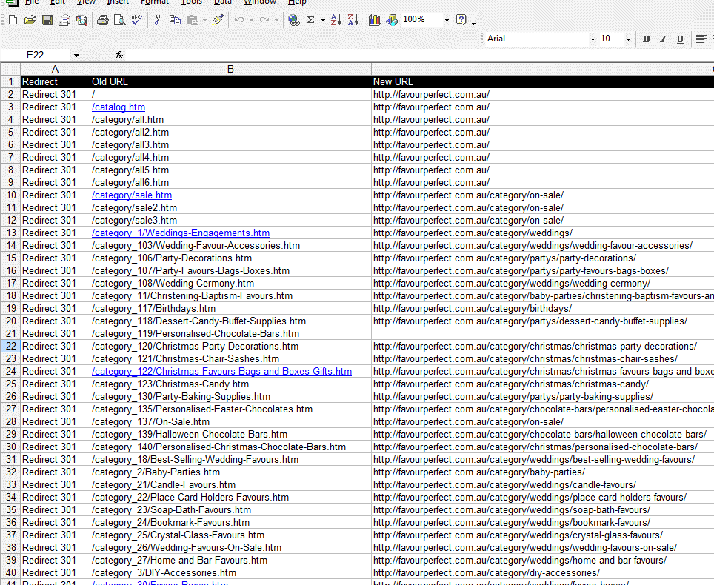Sort ascending A to Z
The height and width of the screenshot is (585, 714).
(336, 20)
